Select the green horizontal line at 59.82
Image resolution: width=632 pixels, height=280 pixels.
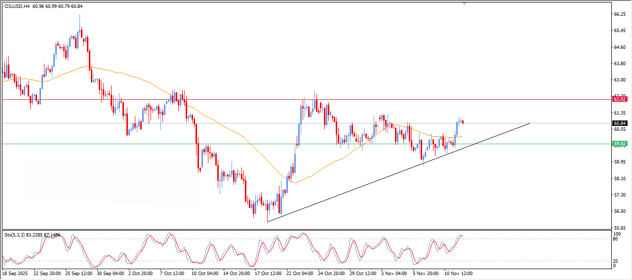click(x=148, y=144)
